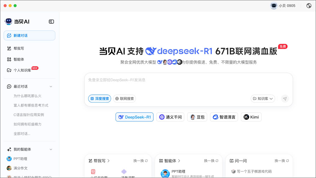Open conversation C语言指针应用实例
The height and width of the screenshot is (178, 316).
[29, 115]
